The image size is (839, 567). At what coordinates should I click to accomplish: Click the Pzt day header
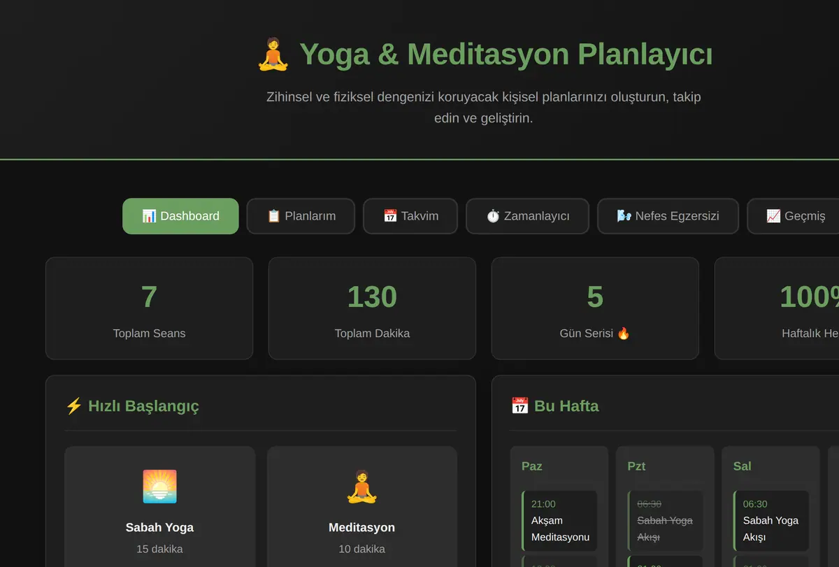[636, 466]
